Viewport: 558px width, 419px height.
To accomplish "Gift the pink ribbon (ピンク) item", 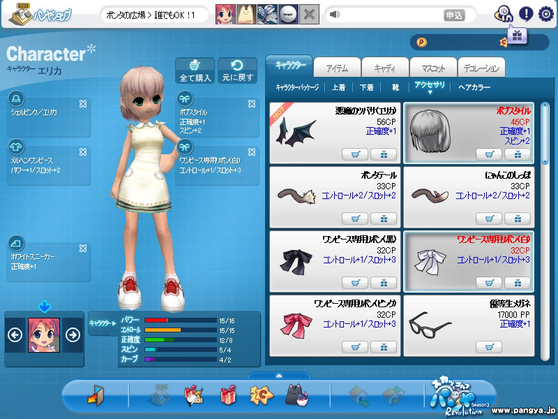I will pos(384,346).
